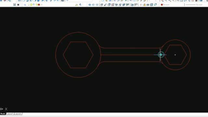Select the Delete Faces tool
The image size is (208, 117).
(x=113, y=5)
